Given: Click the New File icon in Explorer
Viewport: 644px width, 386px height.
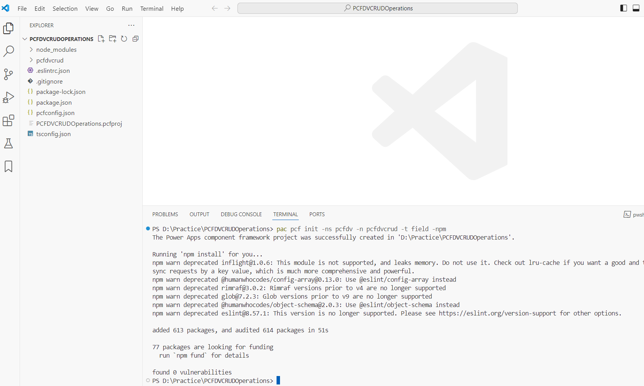Looking at the screenshot, I should (101, 39).
